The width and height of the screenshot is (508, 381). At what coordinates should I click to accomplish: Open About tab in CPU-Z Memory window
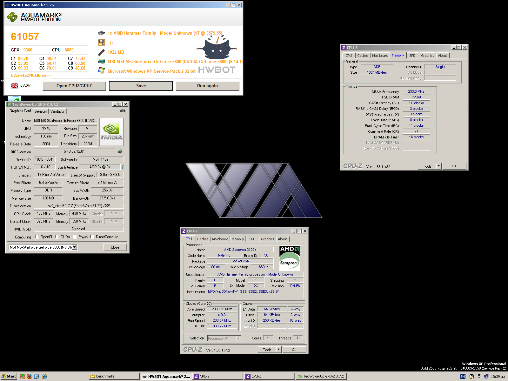click(443, 56)
